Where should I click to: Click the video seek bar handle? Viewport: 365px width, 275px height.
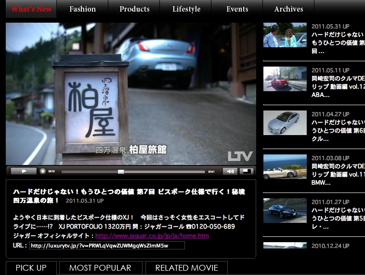[x=121, y=172]
